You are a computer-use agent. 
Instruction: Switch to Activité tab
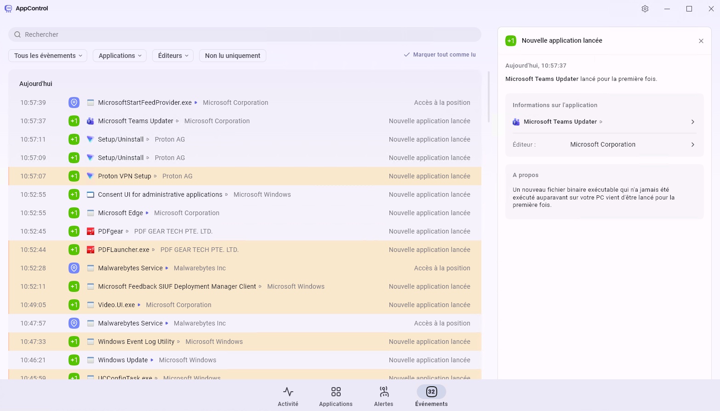tap(288, 396)
